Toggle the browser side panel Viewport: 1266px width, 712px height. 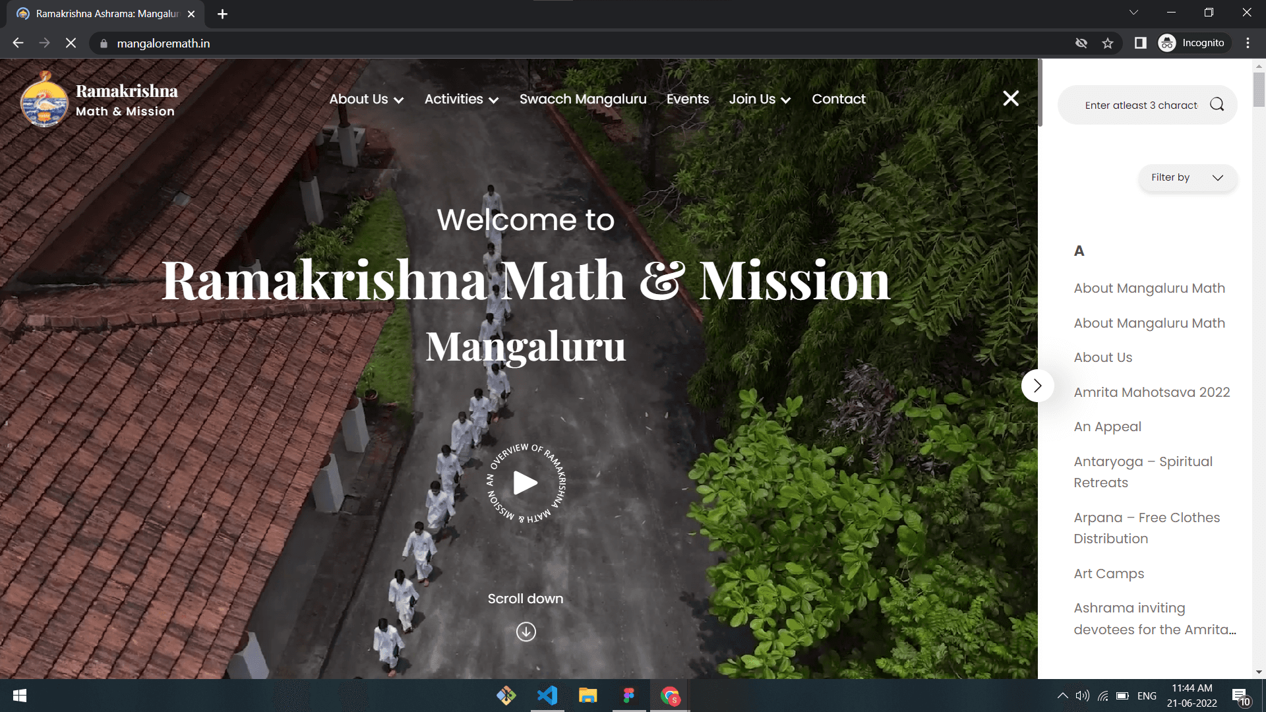[1140, 43]
